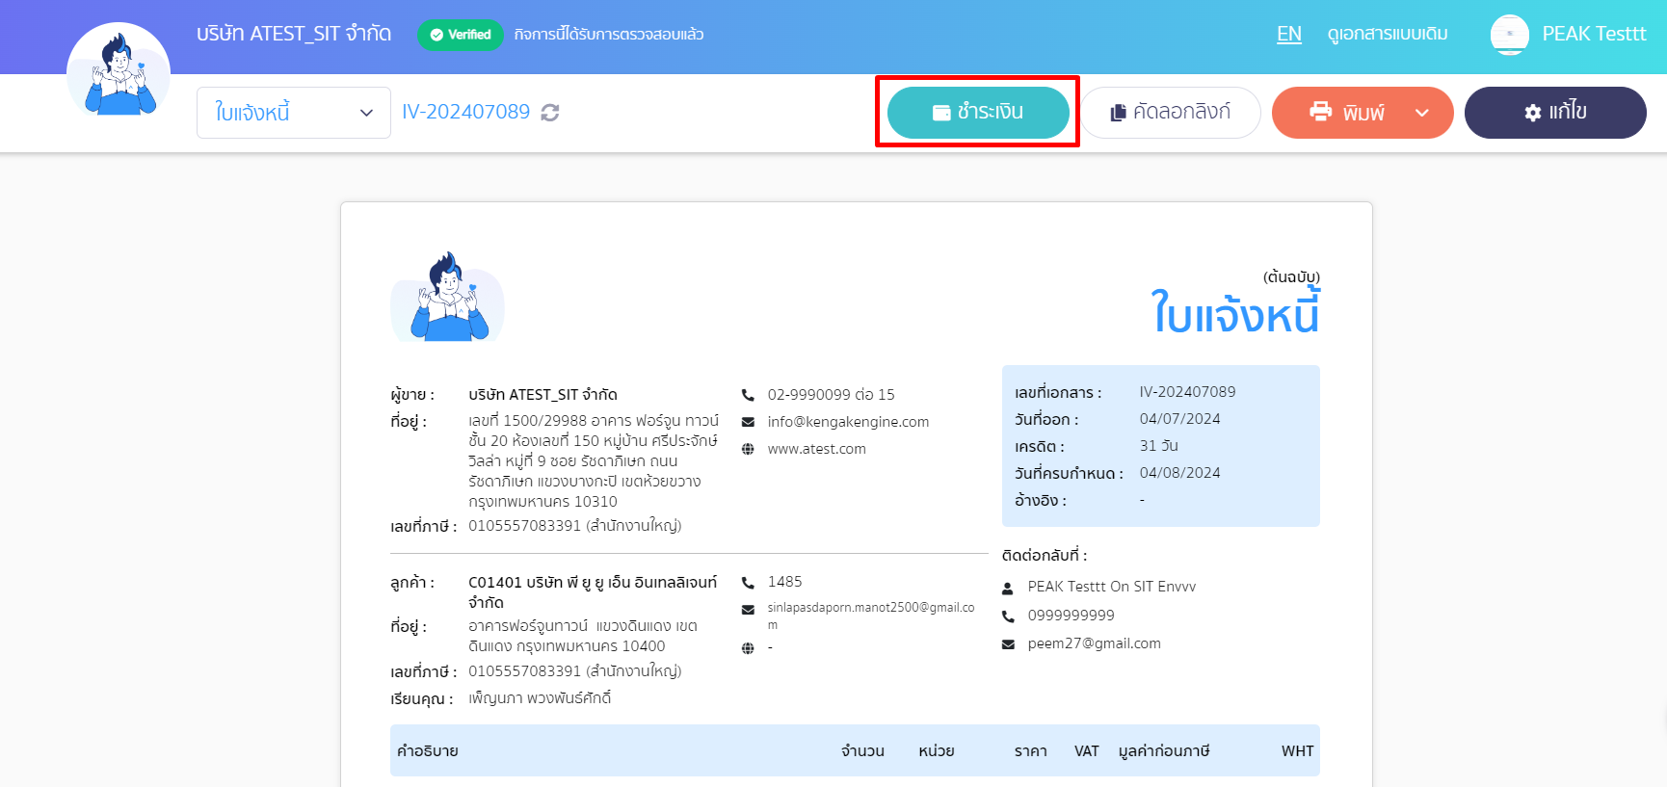Click the PEAK Testtt user avatar
1667x787 pixels.
click(1509, 35)
